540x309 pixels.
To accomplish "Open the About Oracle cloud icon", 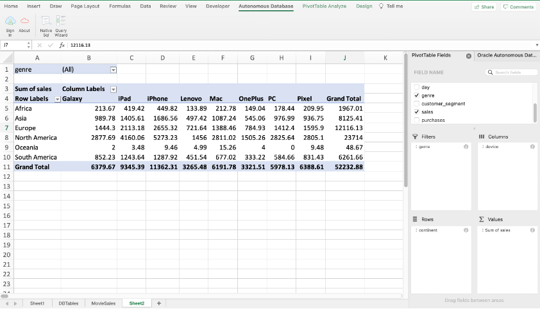I will 24,21.
